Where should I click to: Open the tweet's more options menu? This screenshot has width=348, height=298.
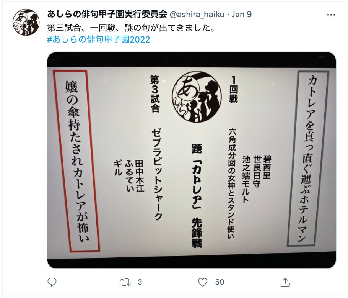(331, 15)
